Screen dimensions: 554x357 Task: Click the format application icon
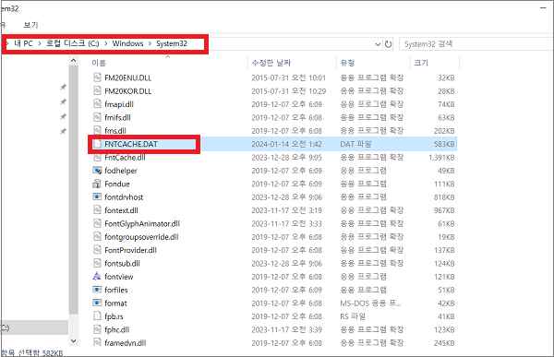[x=97, y=303]
